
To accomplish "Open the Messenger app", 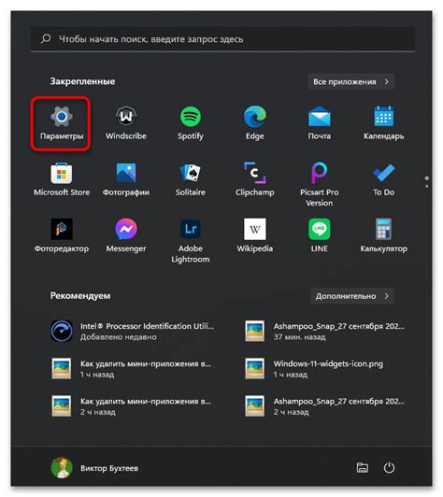I will point(126,235).
